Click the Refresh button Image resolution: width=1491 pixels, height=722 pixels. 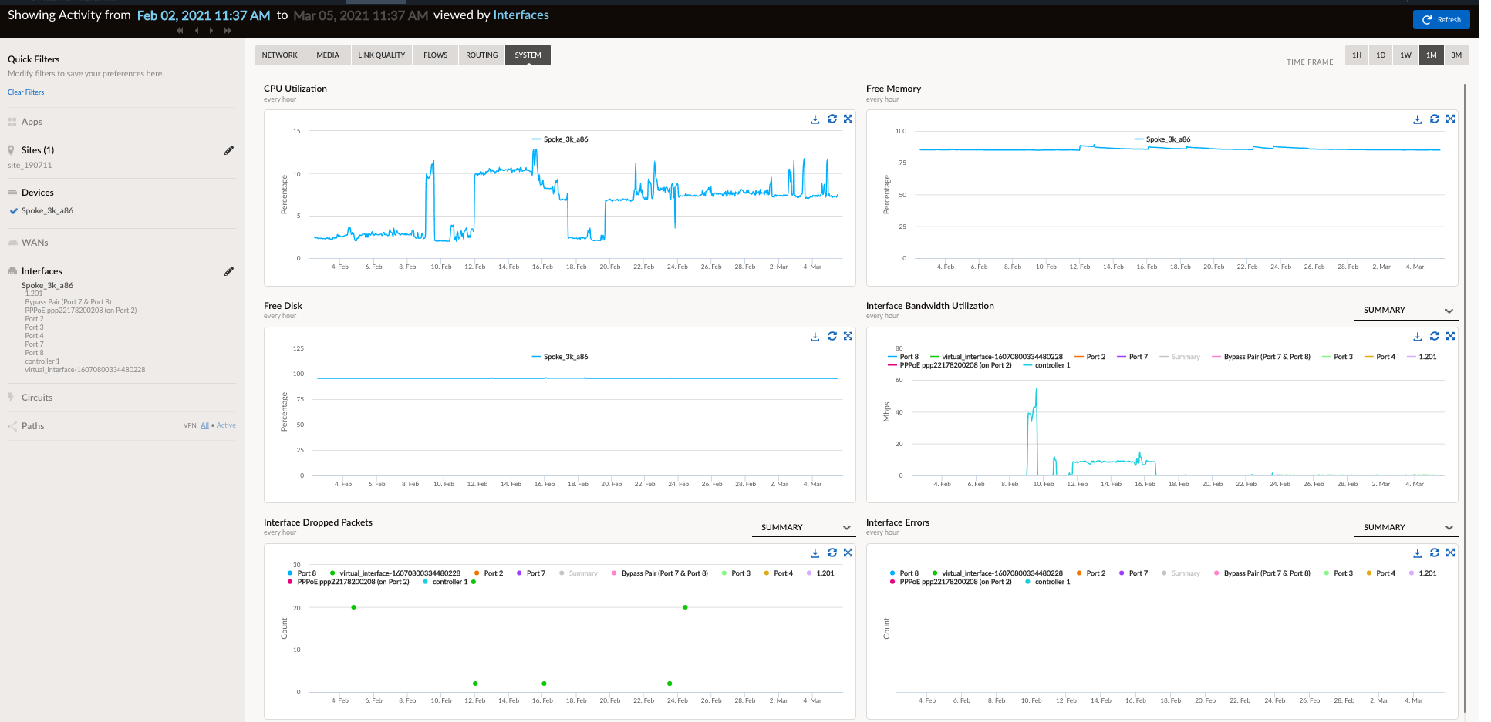tap(1441, 20)
